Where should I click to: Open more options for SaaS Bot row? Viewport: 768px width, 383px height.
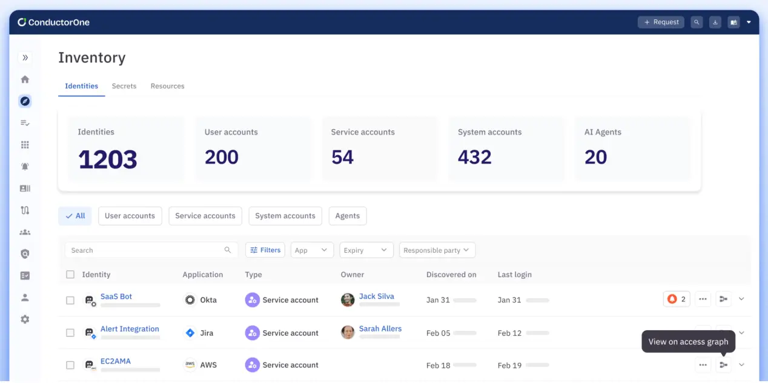703,299
